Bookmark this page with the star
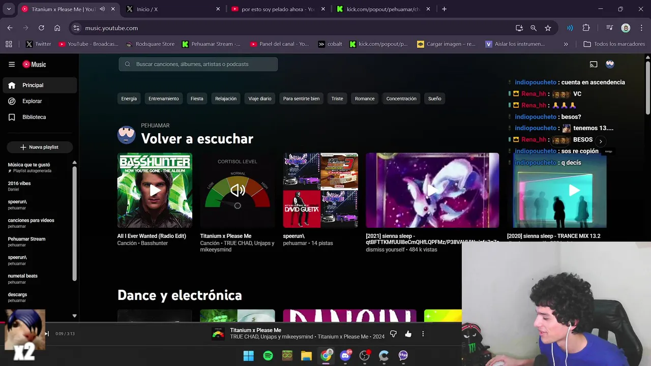 click(x=548, y=28)
